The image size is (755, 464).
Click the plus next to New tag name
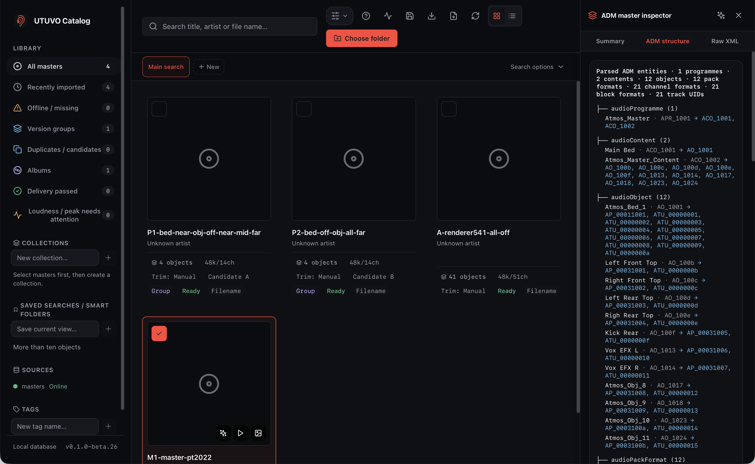pyautogui.click(x=108, y=426)
